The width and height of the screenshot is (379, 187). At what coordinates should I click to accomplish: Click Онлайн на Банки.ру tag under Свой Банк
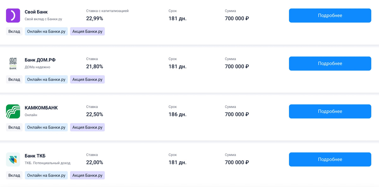click(x=46, y=32)
